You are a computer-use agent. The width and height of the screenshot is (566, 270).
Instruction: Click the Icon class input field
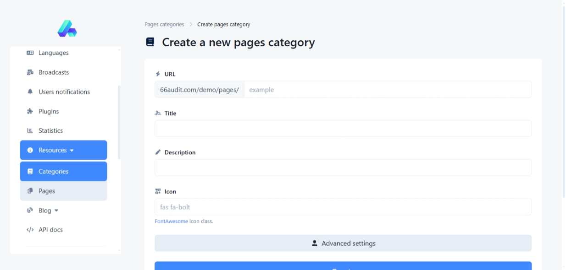(x=343, y=207)
